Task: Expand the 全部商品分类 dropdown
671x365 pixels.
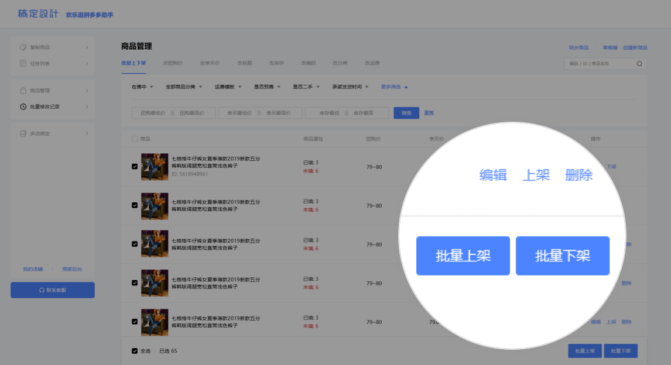Action: click(180, 85)
